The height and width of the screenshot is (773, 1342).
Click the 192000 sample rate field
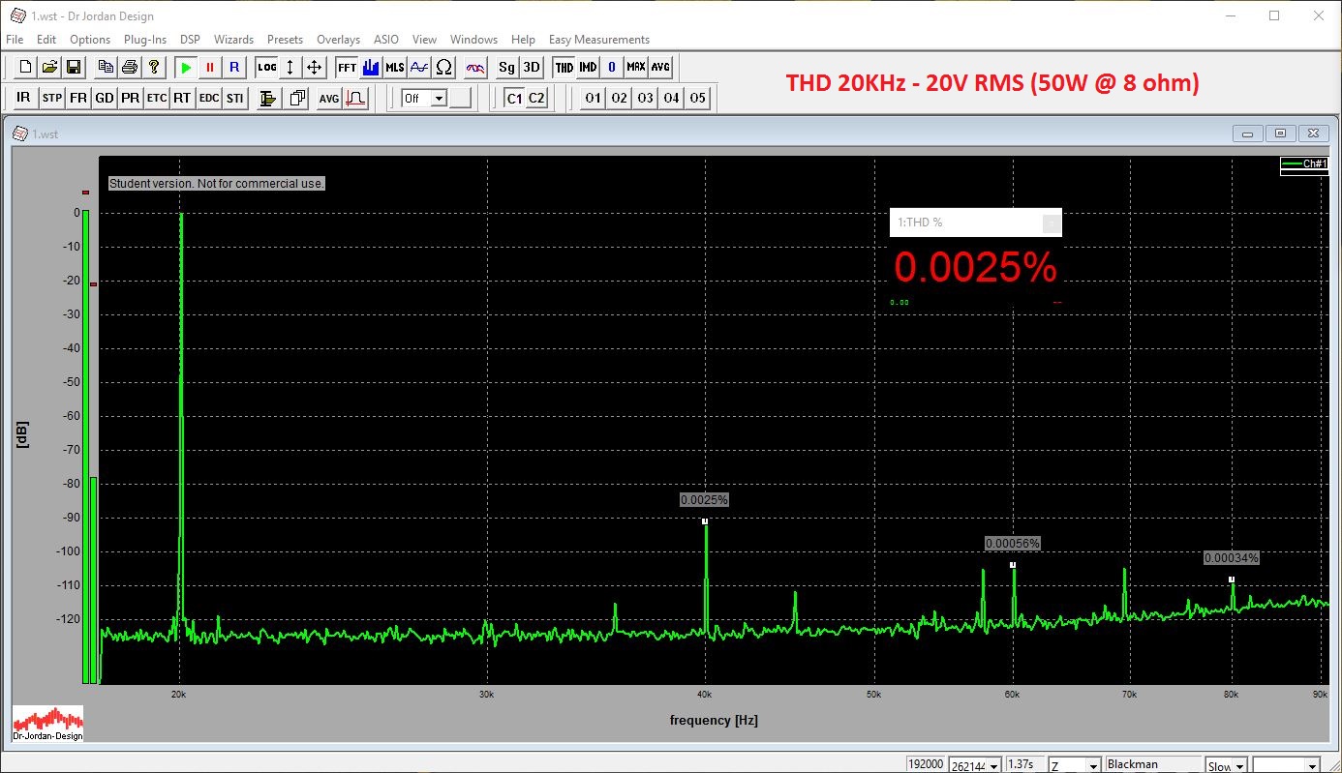click(926, 764)
